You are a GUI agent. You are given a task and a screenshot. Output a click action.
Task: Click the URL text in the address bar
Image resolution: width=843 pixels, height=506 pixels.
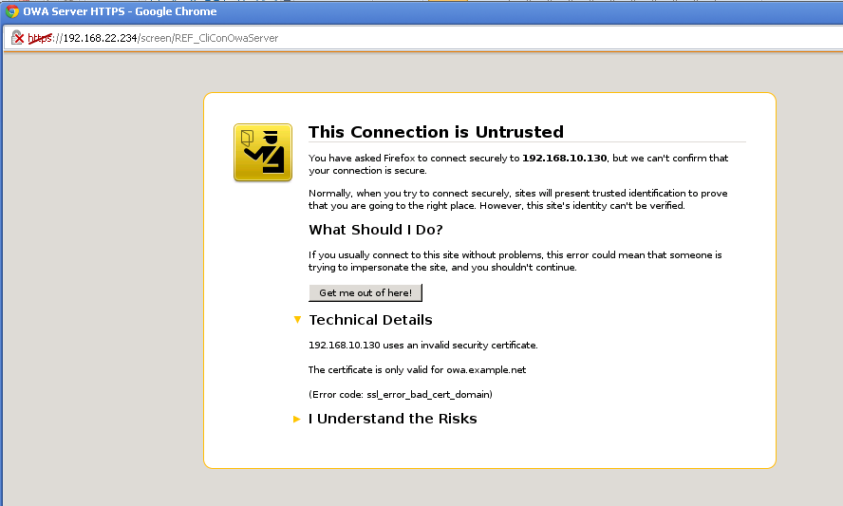(153, 38)
